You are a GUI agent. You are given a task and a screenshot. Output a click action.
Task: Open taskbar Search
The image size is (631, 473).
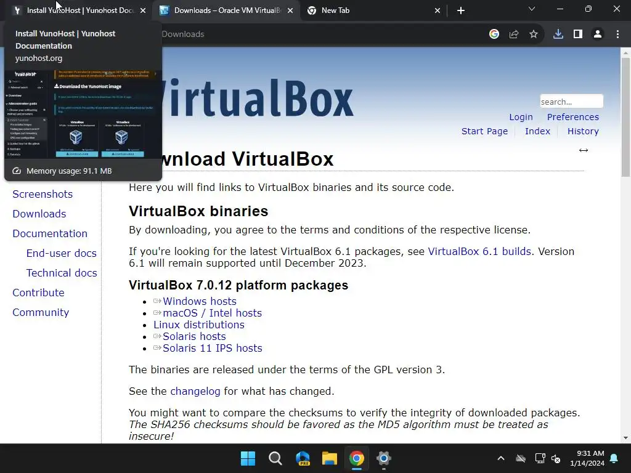(x=275, y=458)
